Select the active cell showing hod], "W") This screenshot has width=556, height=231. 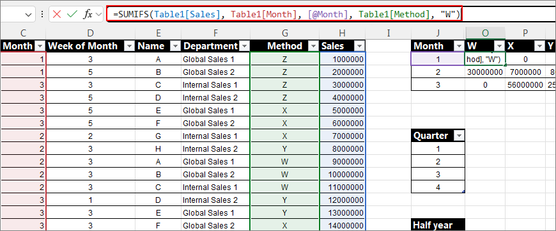point(485,59)
